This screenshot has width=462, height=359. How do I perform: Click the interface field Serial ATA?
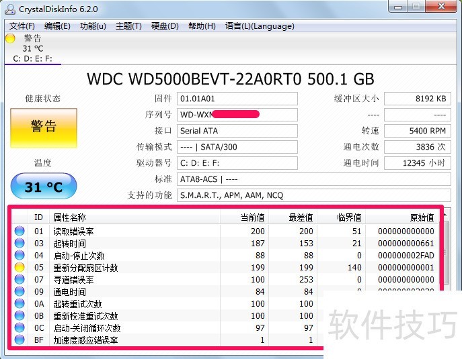(237, 131)
